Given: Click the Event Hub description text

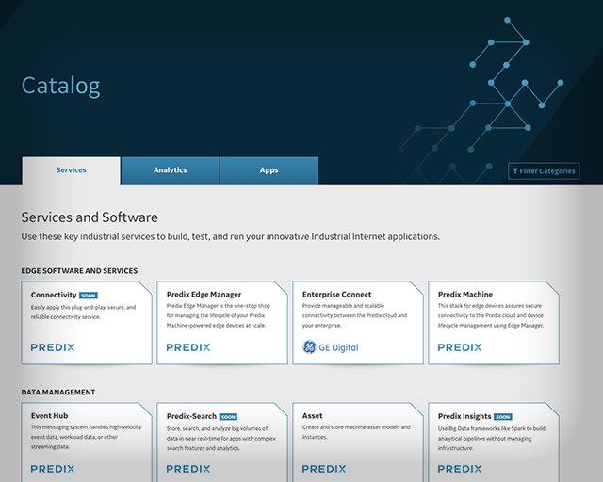Looking at the screenshot, I should tap(86, 437).
